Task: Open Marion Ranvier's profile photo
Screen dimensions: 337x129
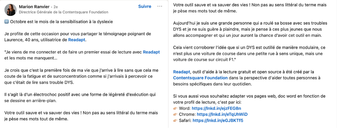Action: point(10,10)
